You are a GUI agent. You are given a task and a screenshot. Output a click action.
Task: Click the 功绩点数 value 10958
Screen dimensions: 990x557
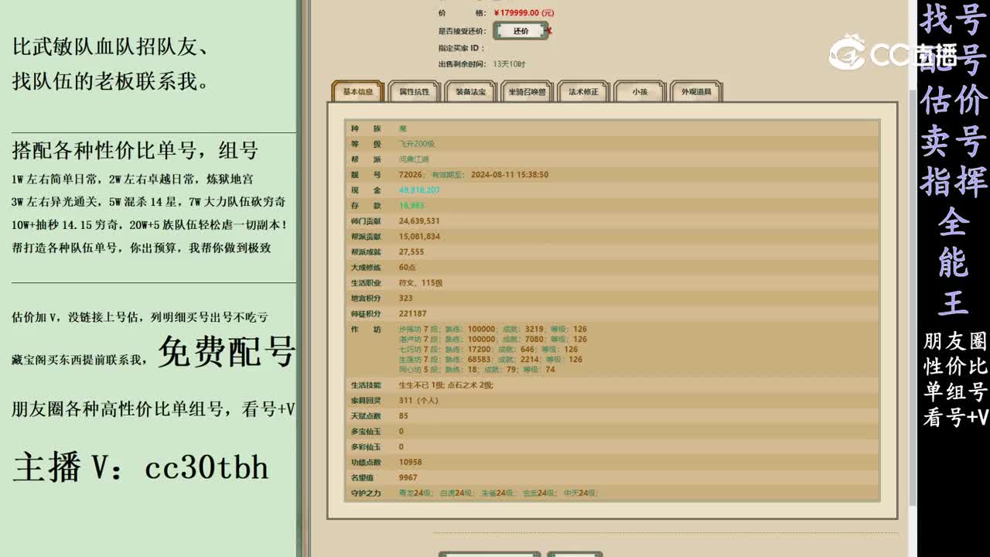tap(410, 463)
